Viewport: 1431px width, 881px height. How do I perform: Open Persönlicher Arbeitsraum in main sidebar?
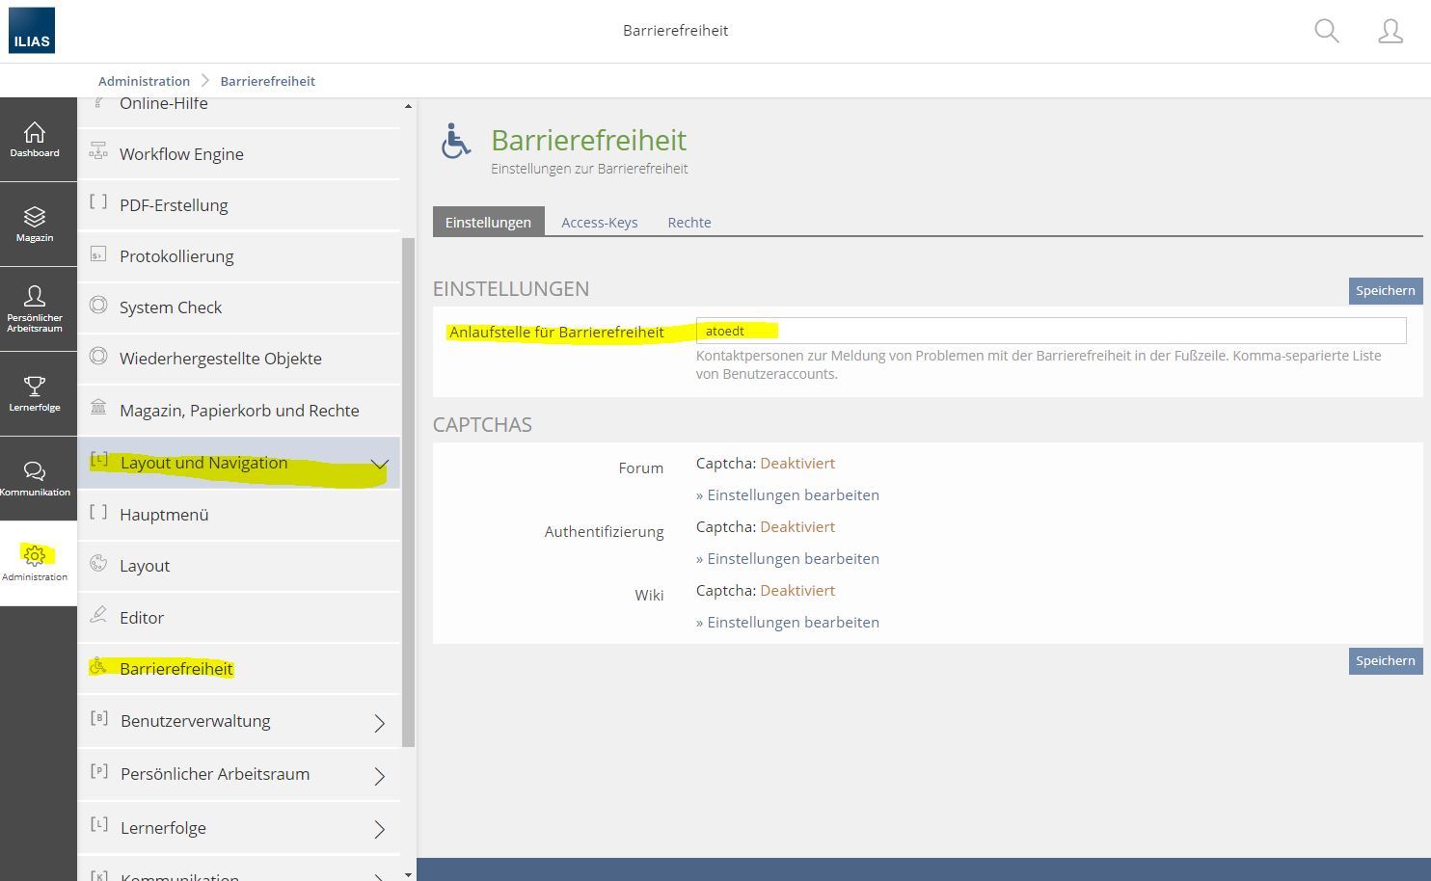[35, 308]
